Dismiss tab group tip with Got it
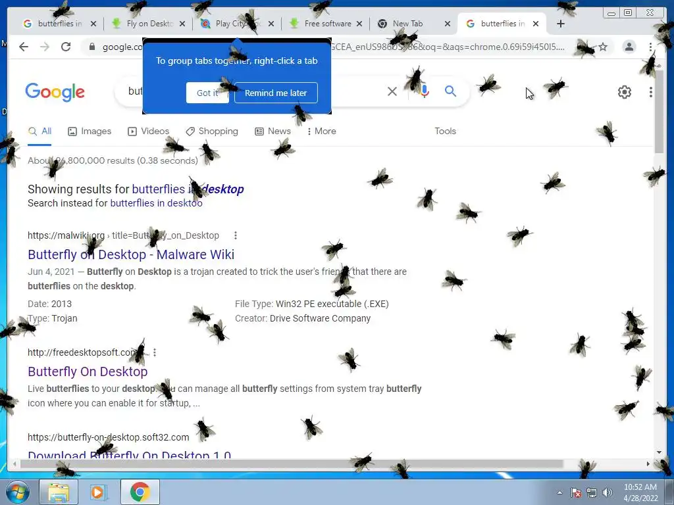The width and height of the screenshot is (674, 505). (x=207, y=93)
